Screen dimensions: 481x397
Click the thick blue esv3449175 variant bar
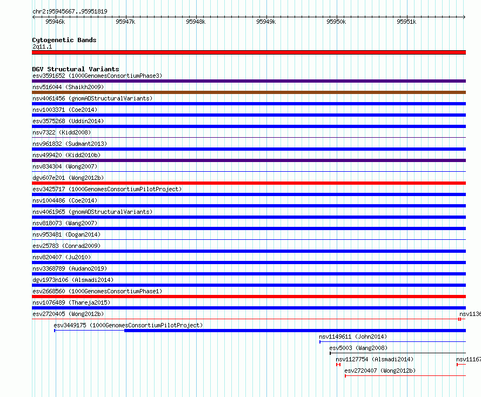point(295,331)
